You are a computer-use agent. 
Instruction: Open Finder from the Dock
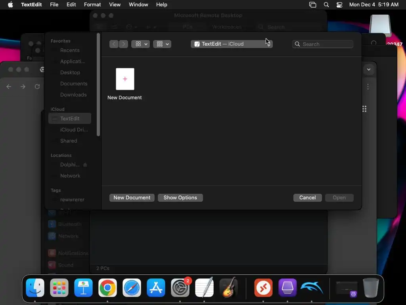35,288
